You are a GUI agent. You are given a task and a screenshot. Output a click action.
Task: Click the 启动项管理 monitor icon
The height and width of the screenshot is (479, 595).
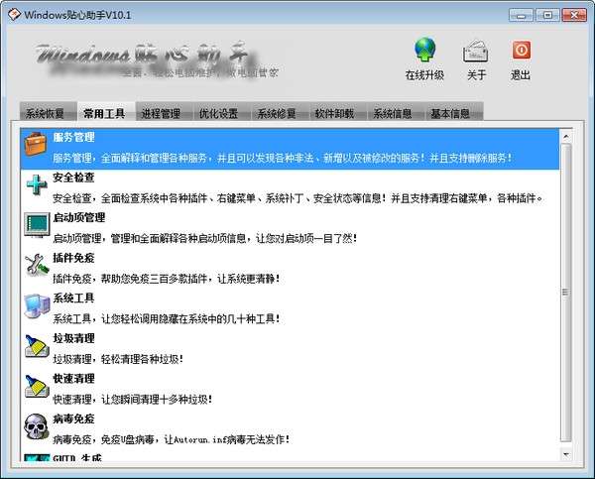pyautogui.click(x=37, y=225)
